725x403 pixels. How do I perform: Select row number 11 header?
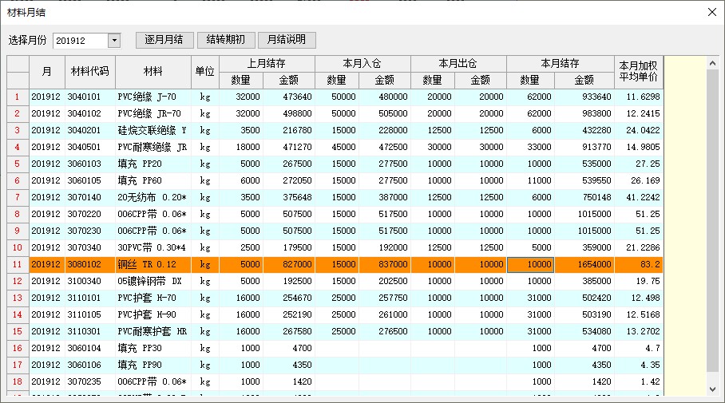(18, 264)
